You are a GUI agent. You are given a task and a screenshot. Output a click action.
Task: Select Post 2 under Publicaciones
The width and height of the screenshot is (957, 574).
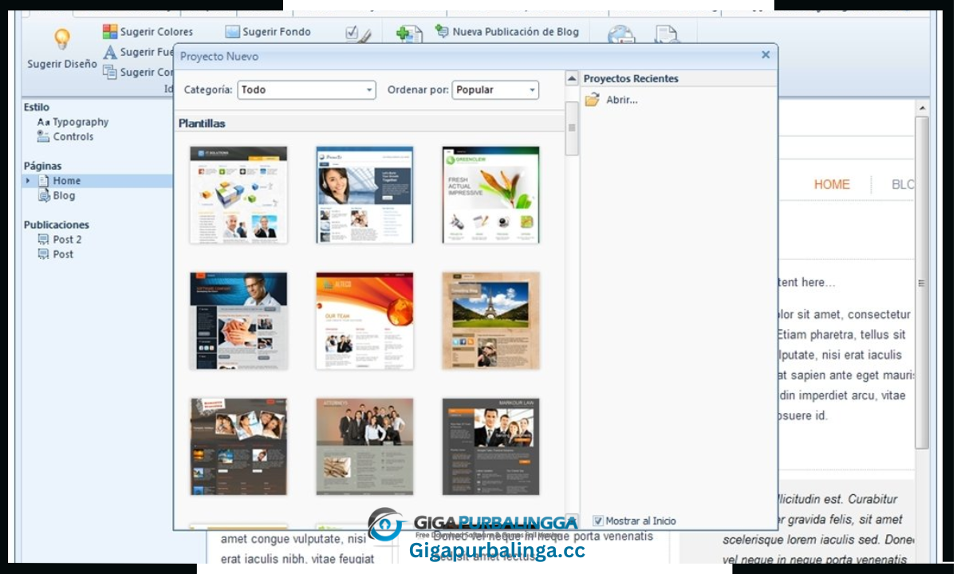tap(67, 239)
